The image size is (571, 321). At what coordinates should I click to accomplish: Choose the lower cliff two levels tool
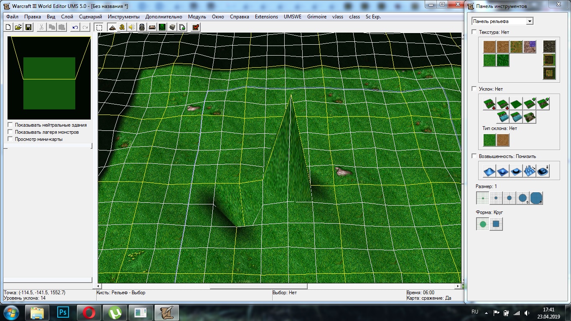(x=489, y=104)
